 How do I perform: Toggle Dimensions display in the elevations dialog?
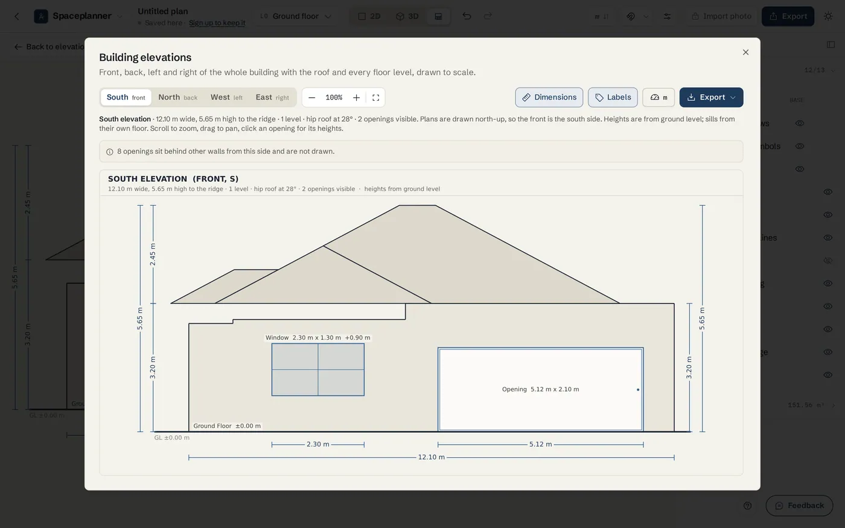pyautogui.click(x=549, y=97)
